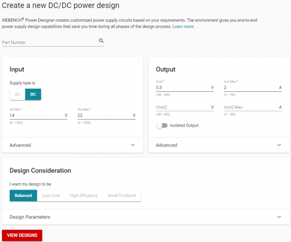Screen dimensions: 291x242
Task: Click the empty Vout2 input field
Action: [x=182, y=107]
